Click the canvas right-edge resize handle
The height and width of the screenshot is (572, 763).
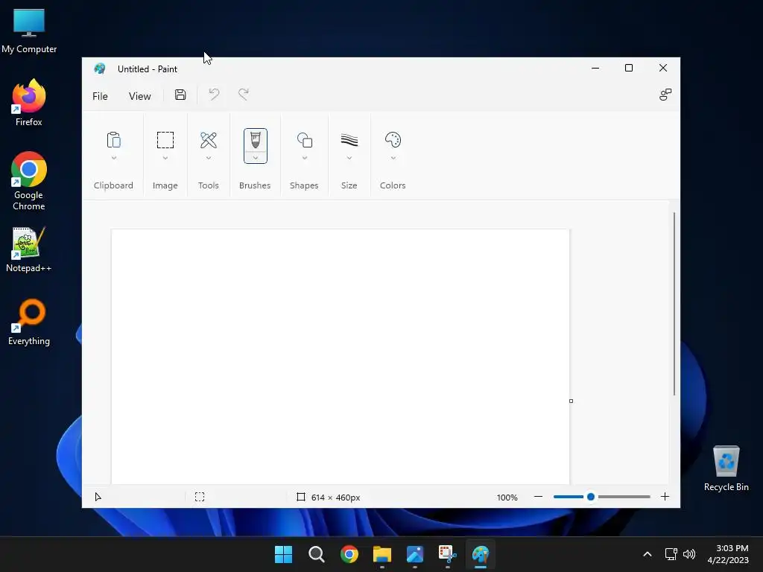(571, 401)
